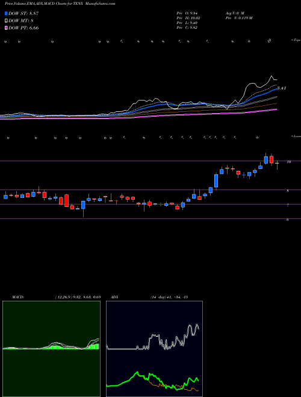This screenshot has height=397, width=301.
Task: Click the chart title mentioning MunafaSutra.com
Action: pyautogui.click(x=60, y=4)
